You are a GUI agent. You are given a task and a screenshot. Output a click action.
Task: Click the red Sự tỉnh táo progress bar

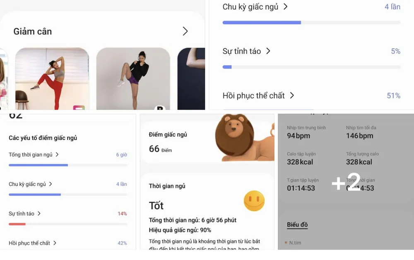click(17, 224)
